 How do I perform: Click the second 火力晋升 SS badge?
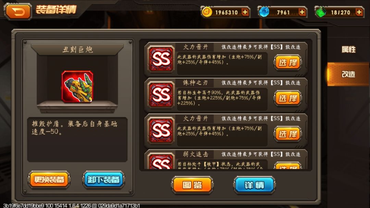click(x=161, y=130)
